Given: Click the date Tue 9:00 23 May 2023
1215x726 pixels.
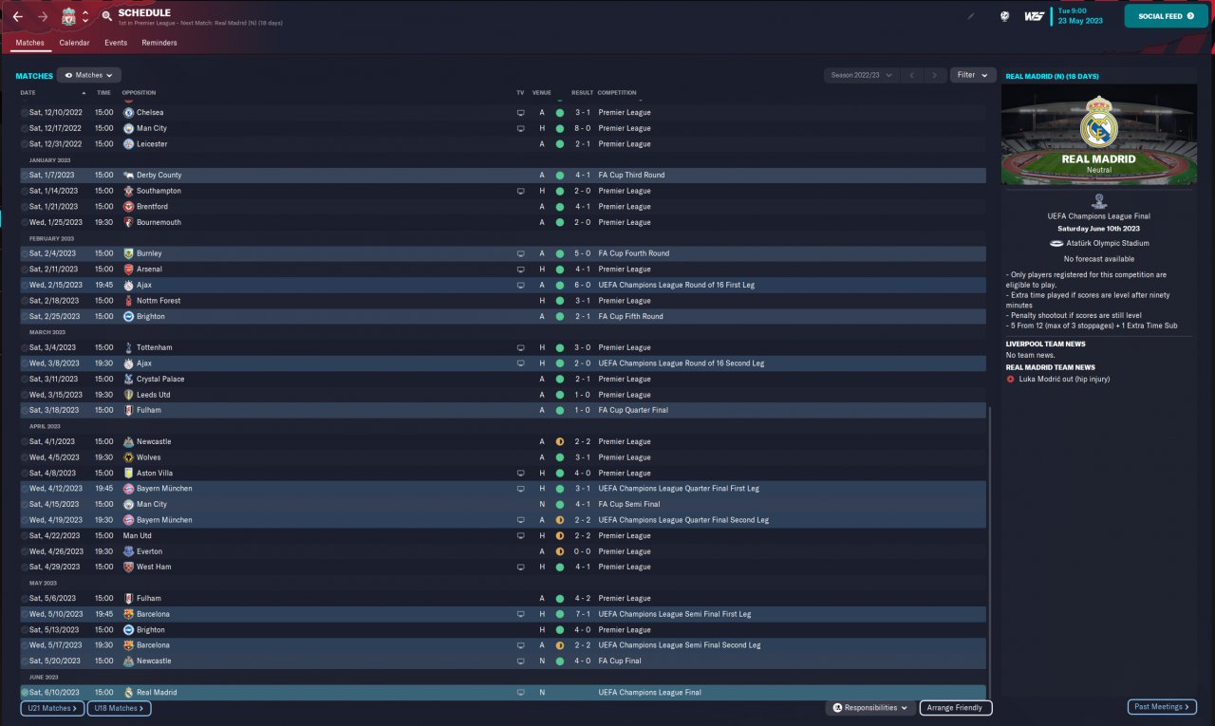Looking at the screenshot, I should tap(1080, 16).
